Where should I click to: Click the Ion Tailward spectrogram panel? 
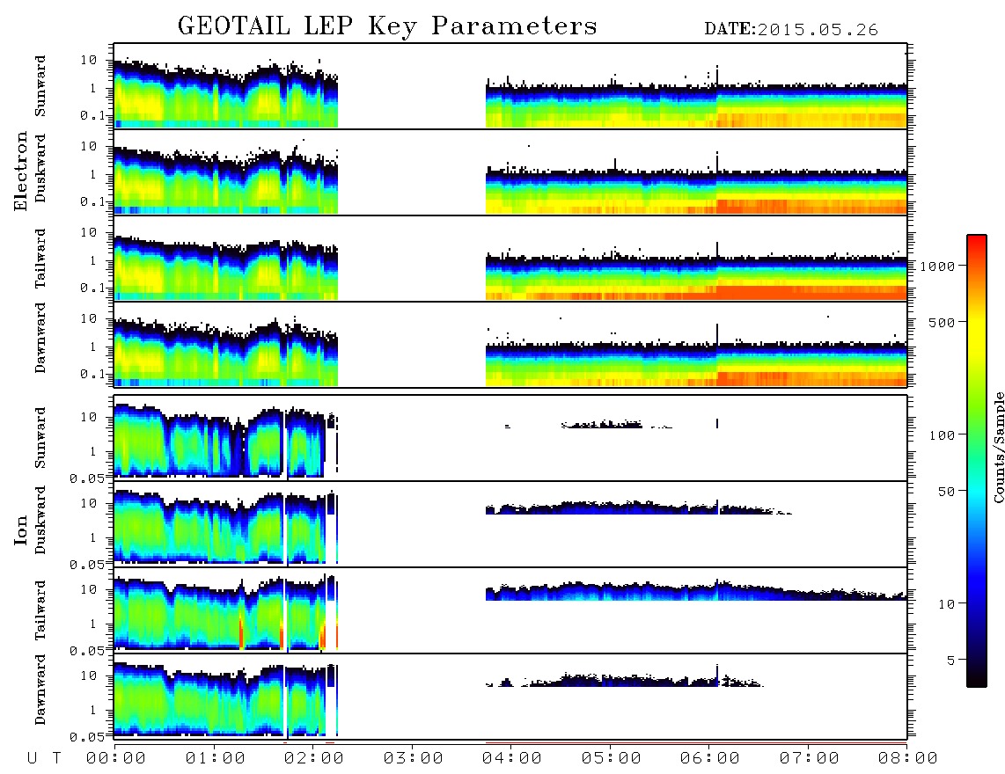[510, 610]
